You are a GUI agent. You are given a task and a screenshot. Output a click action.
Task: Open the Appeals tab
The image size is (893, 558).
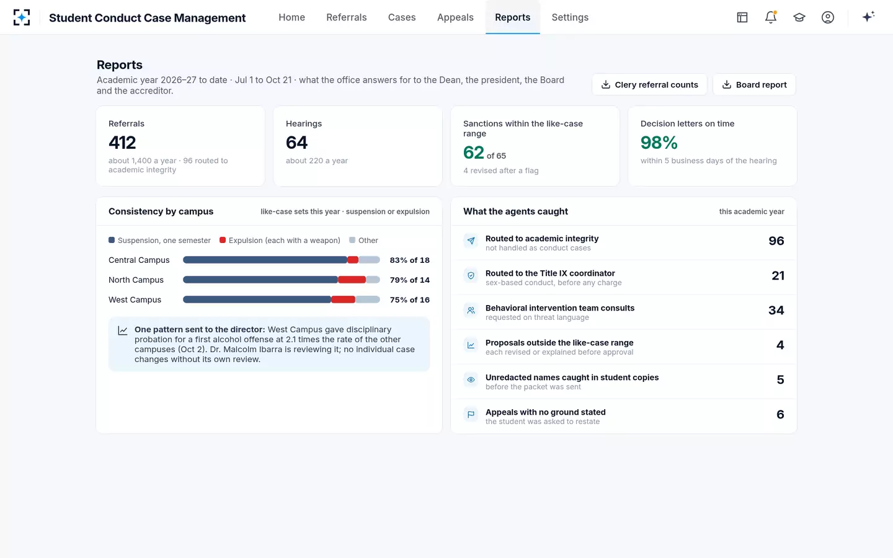coord(455,17)
